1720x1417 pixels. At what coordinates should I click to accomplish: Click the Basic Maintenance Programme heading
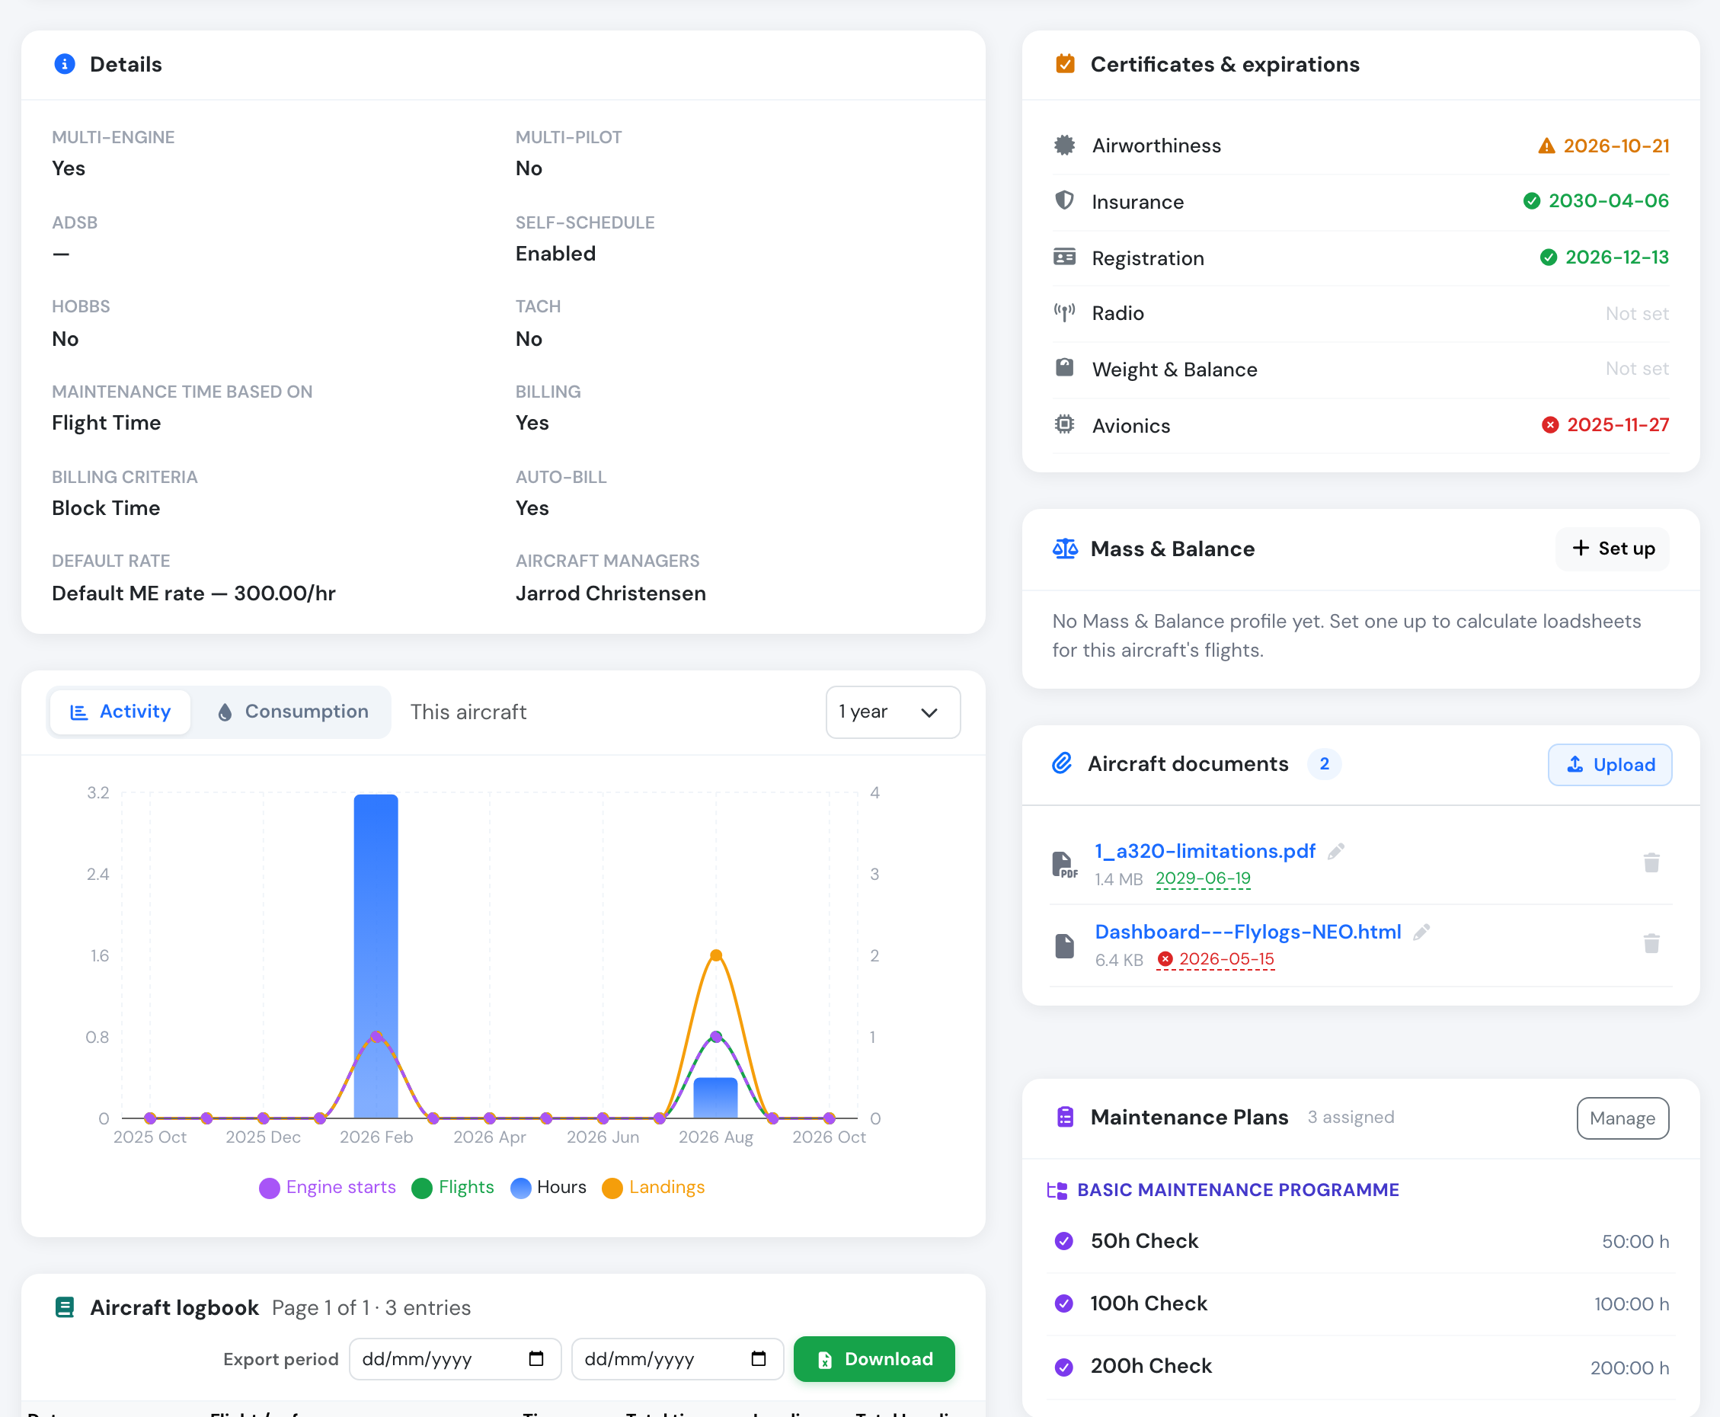pyautogui.click(x=1238, y=1190)
